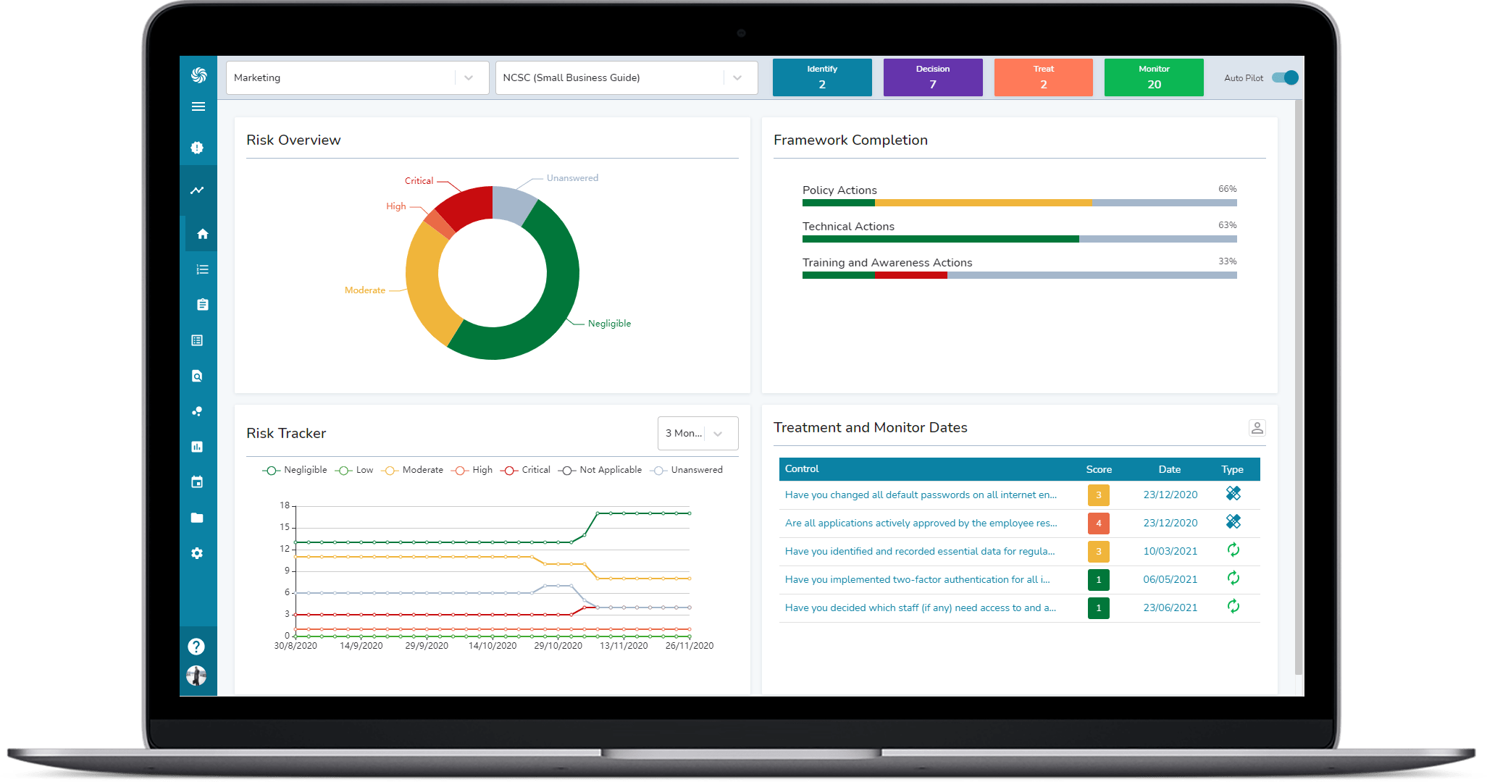Open the help question mark icon
This screenshot has width=1487, height=782.
click(x=196, y=647)
